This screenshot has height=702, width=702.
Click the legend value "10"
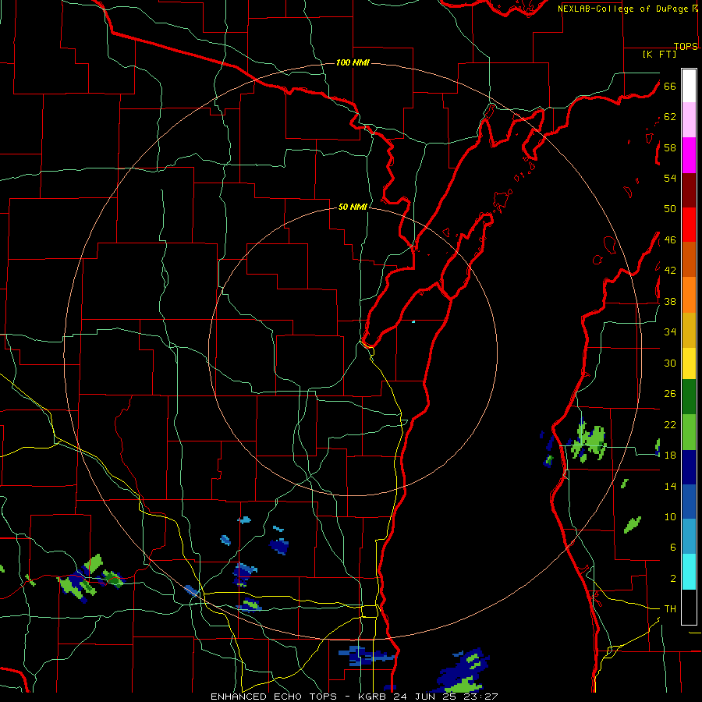click(670, 517)
